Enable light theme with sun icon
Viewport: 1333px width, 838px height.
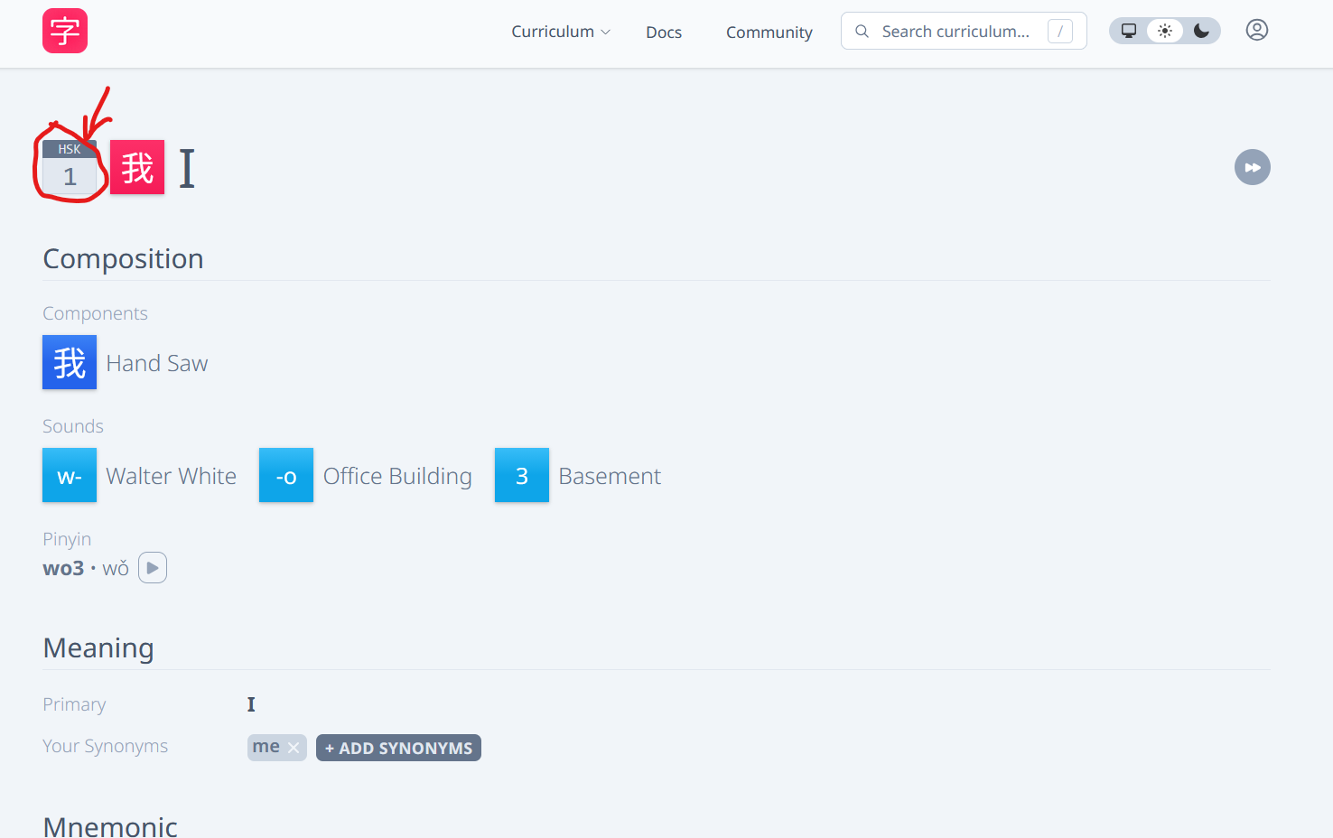pos(1165,31)
